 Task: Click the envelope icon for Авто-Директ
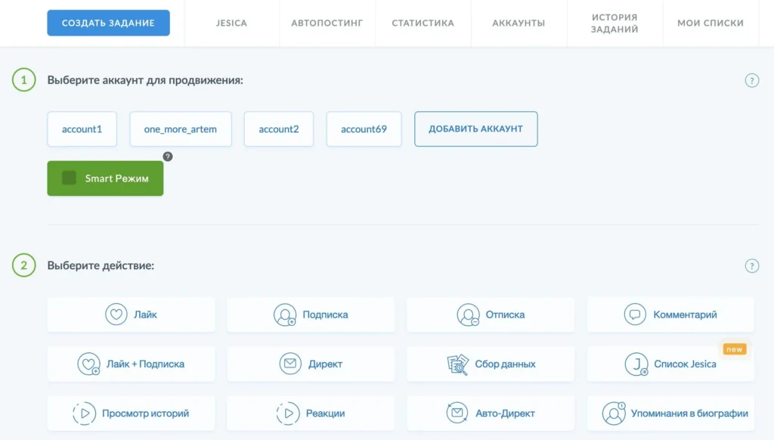pos(457,412)
